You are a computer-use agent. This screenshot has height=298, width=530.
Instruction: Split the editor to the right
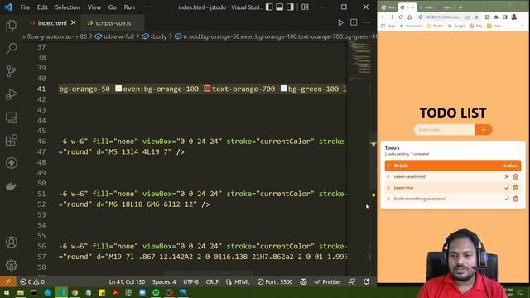[x=354, y=22]
